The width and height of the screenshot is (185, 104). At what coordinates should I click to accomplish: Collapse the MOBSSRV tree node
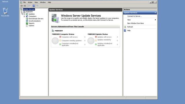[x=22, y=12]
